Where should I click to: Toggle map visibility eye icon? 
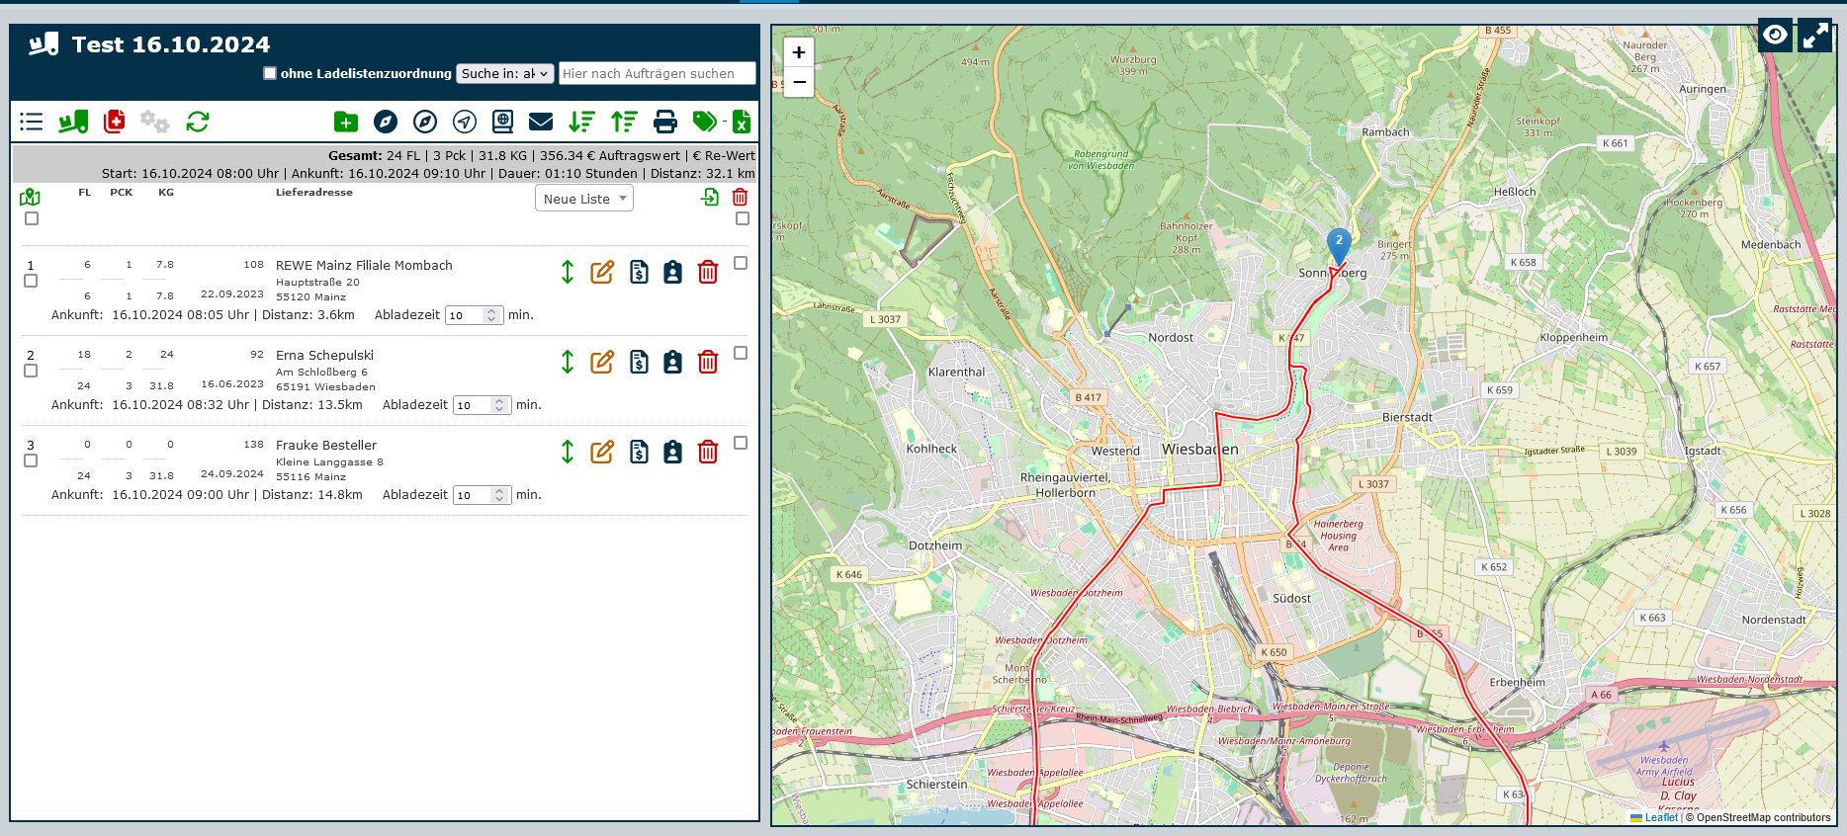(x=1775, y=36)
